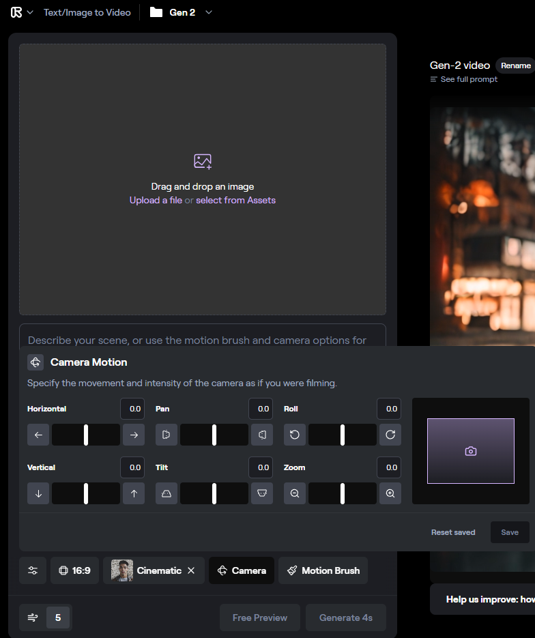The width and height of the screenshot is (535, 638).
Task: Click the Runway logo icon
Action: 16,12
